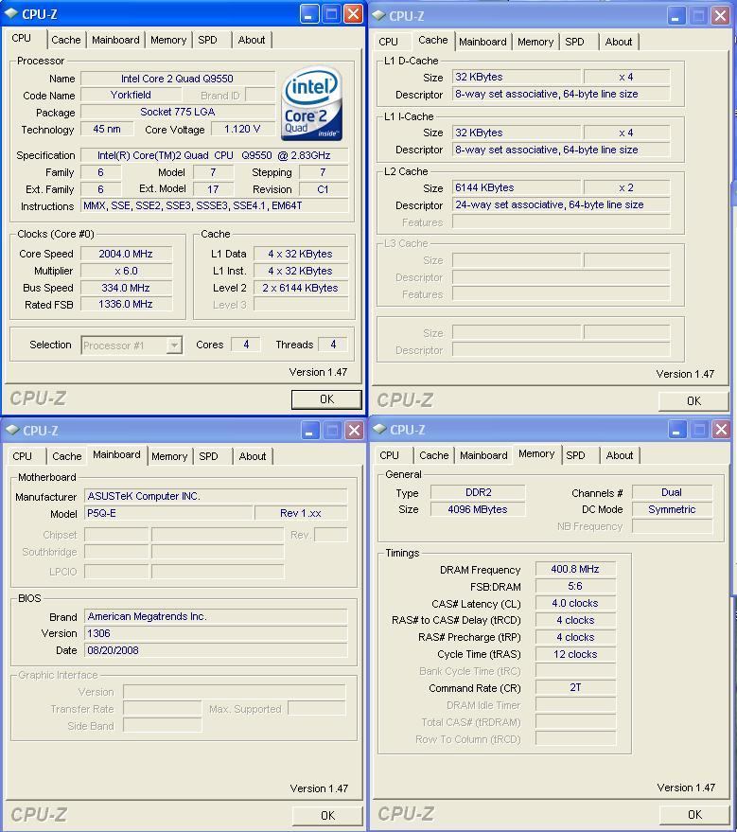Click the motherboard model field P5Q-E

(x=168, y=513)
